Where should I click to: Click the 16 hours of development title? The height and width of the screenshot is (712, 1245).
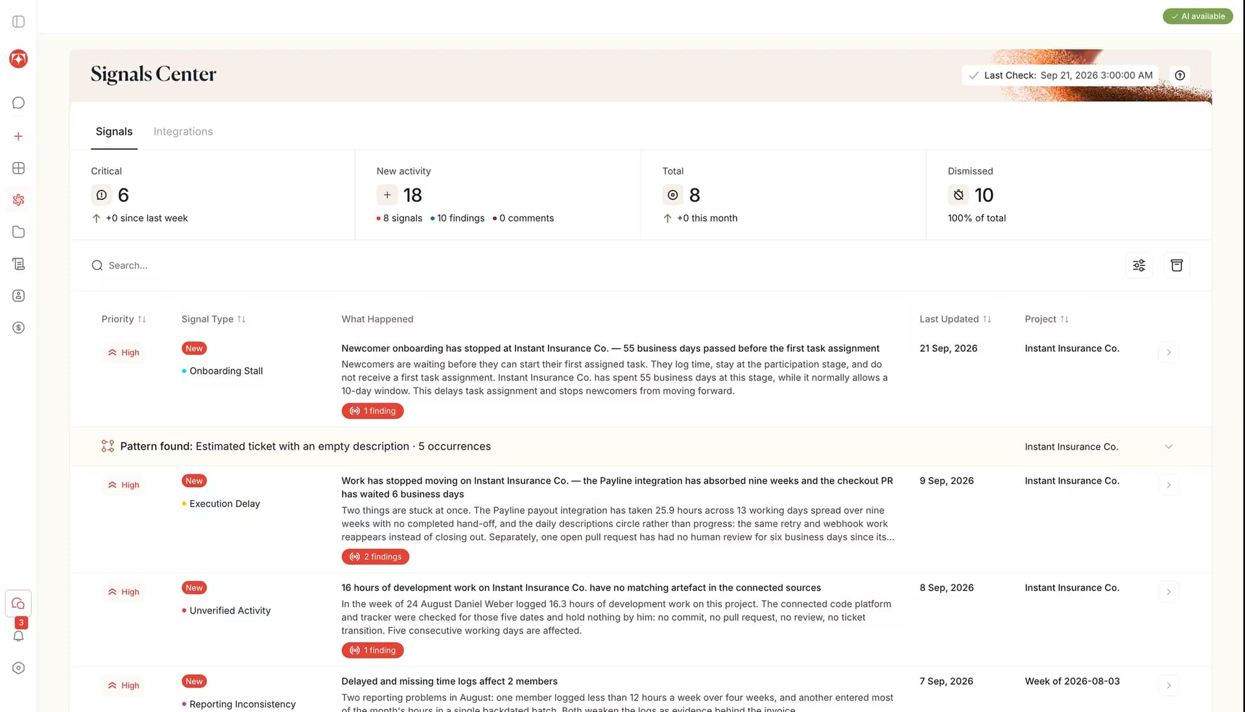click(x=581, y=588)
